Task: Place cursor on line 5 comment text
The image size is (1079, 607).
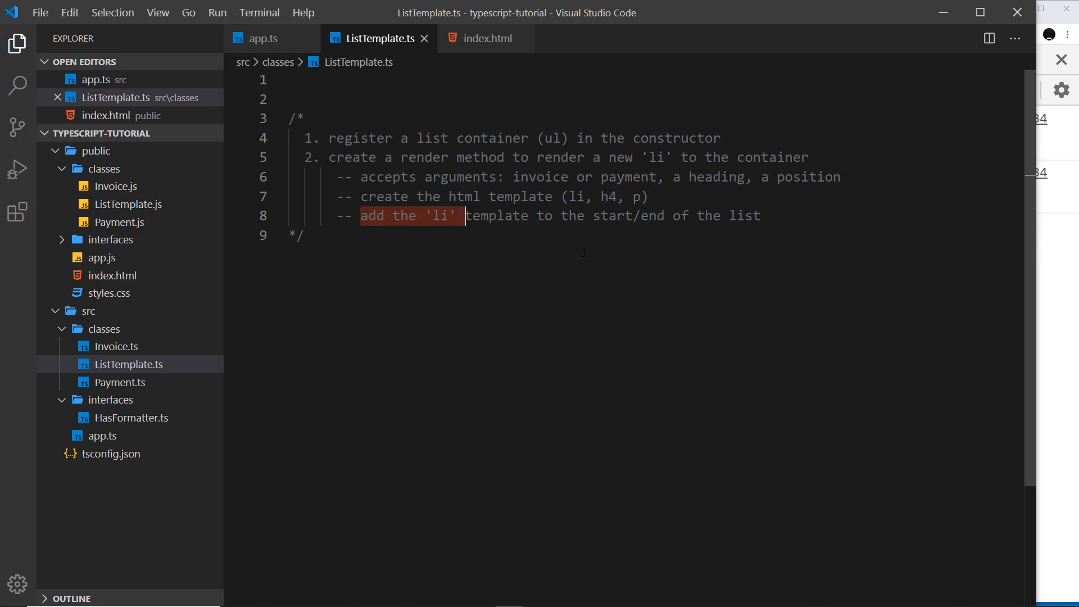Action: [x=556, y=157]
